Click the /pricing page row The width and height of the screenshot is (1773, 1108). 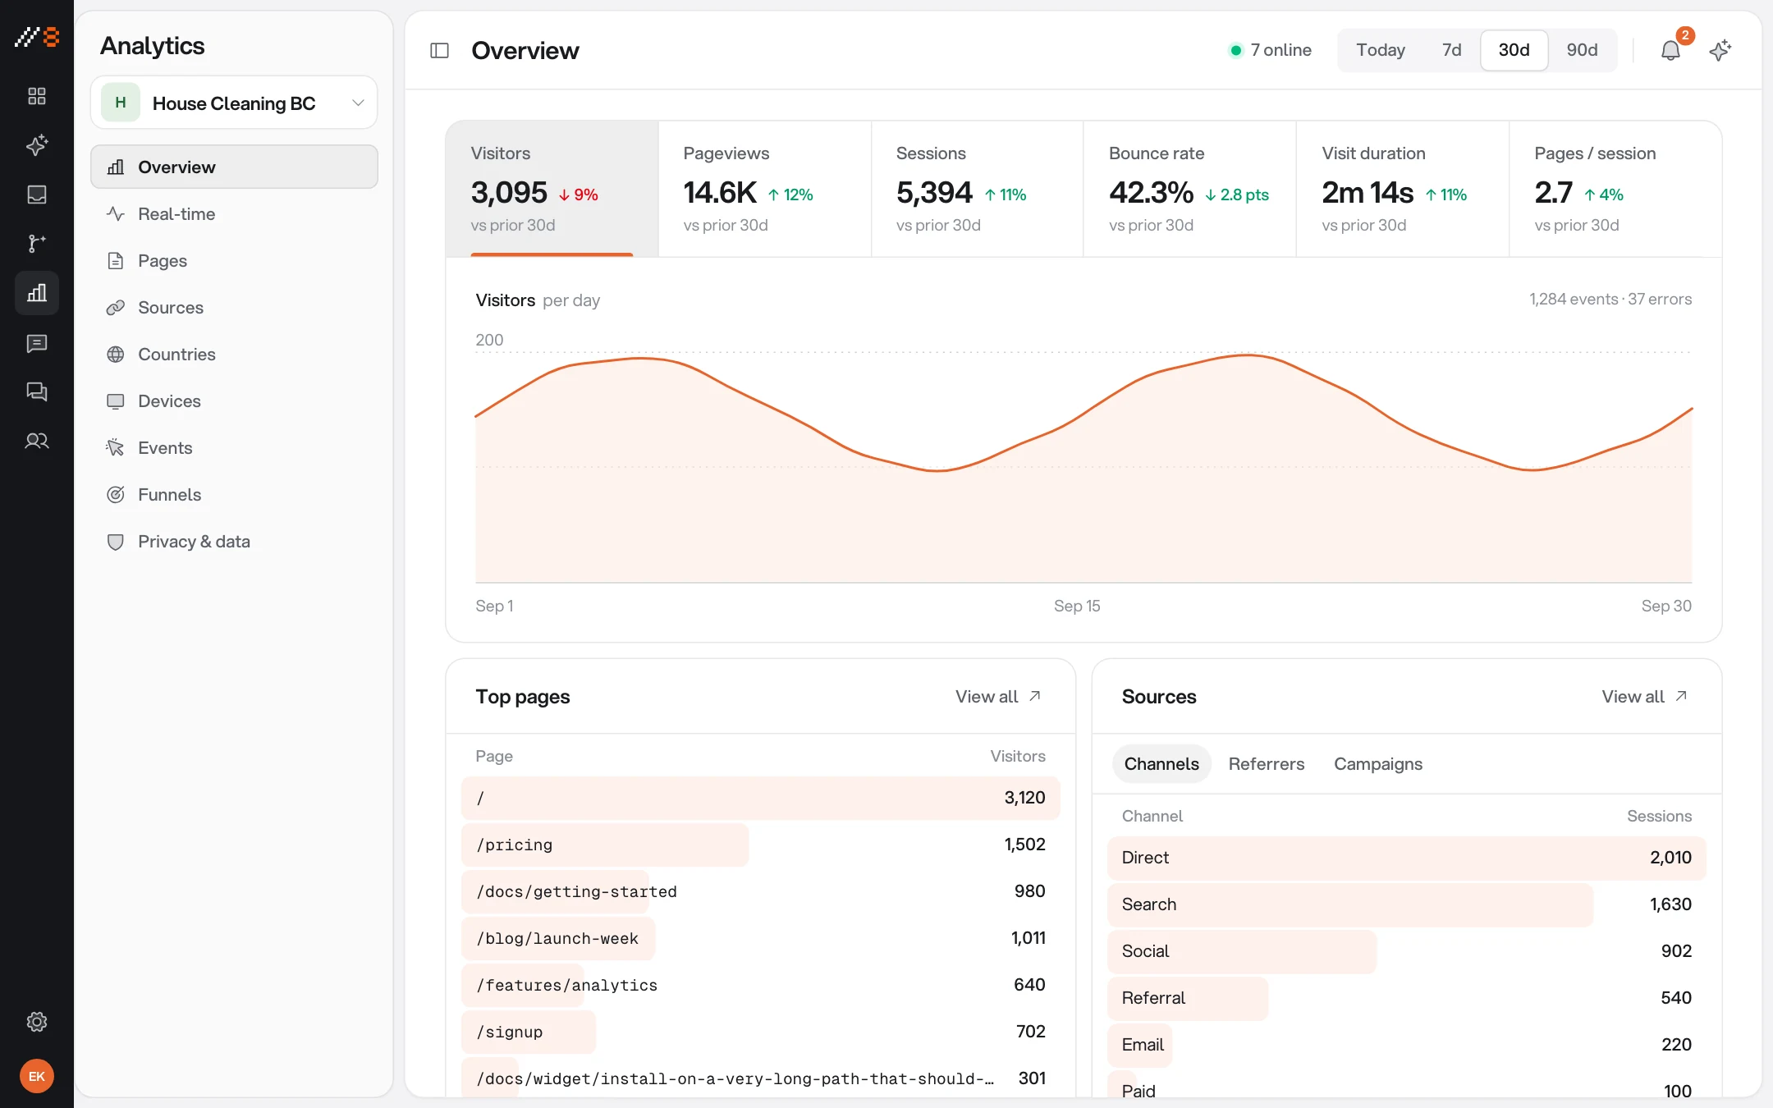tap(761, 845)
